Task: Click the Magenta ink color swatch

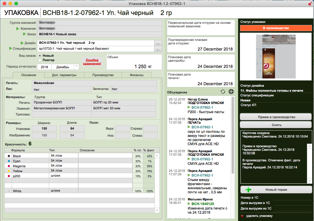Action: click(x=9, y=166)
